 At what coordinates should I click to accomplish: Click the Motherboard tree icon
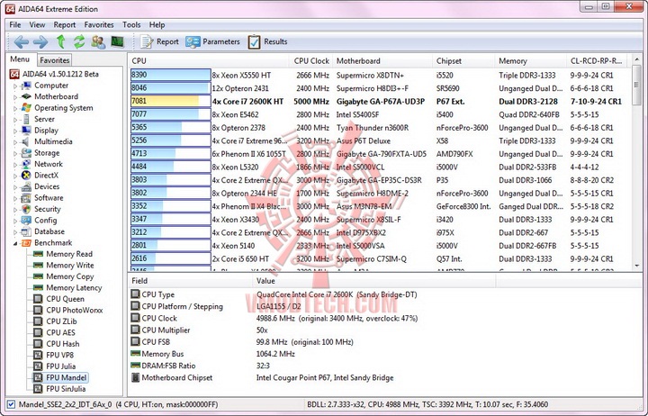(26, 96)
